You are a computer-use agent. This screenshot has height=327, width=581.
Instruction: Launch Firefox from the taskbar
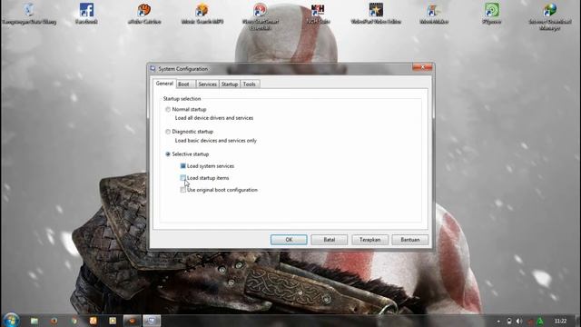click(54, 321)
